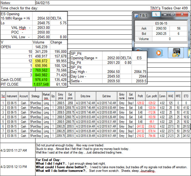Click the T & S window grid icon
The image size is (191, 176).
tap(136, 16)
